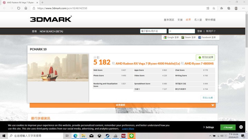
Task: Open Edge settings and more menu
Action: 243,8
